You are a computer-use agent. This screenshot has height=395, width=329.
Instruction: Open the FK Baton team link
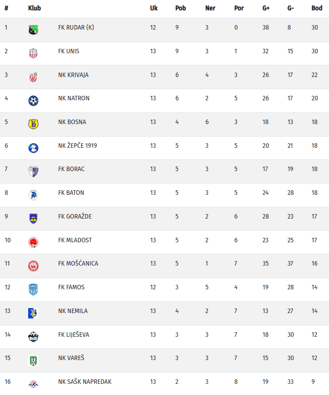71,193
